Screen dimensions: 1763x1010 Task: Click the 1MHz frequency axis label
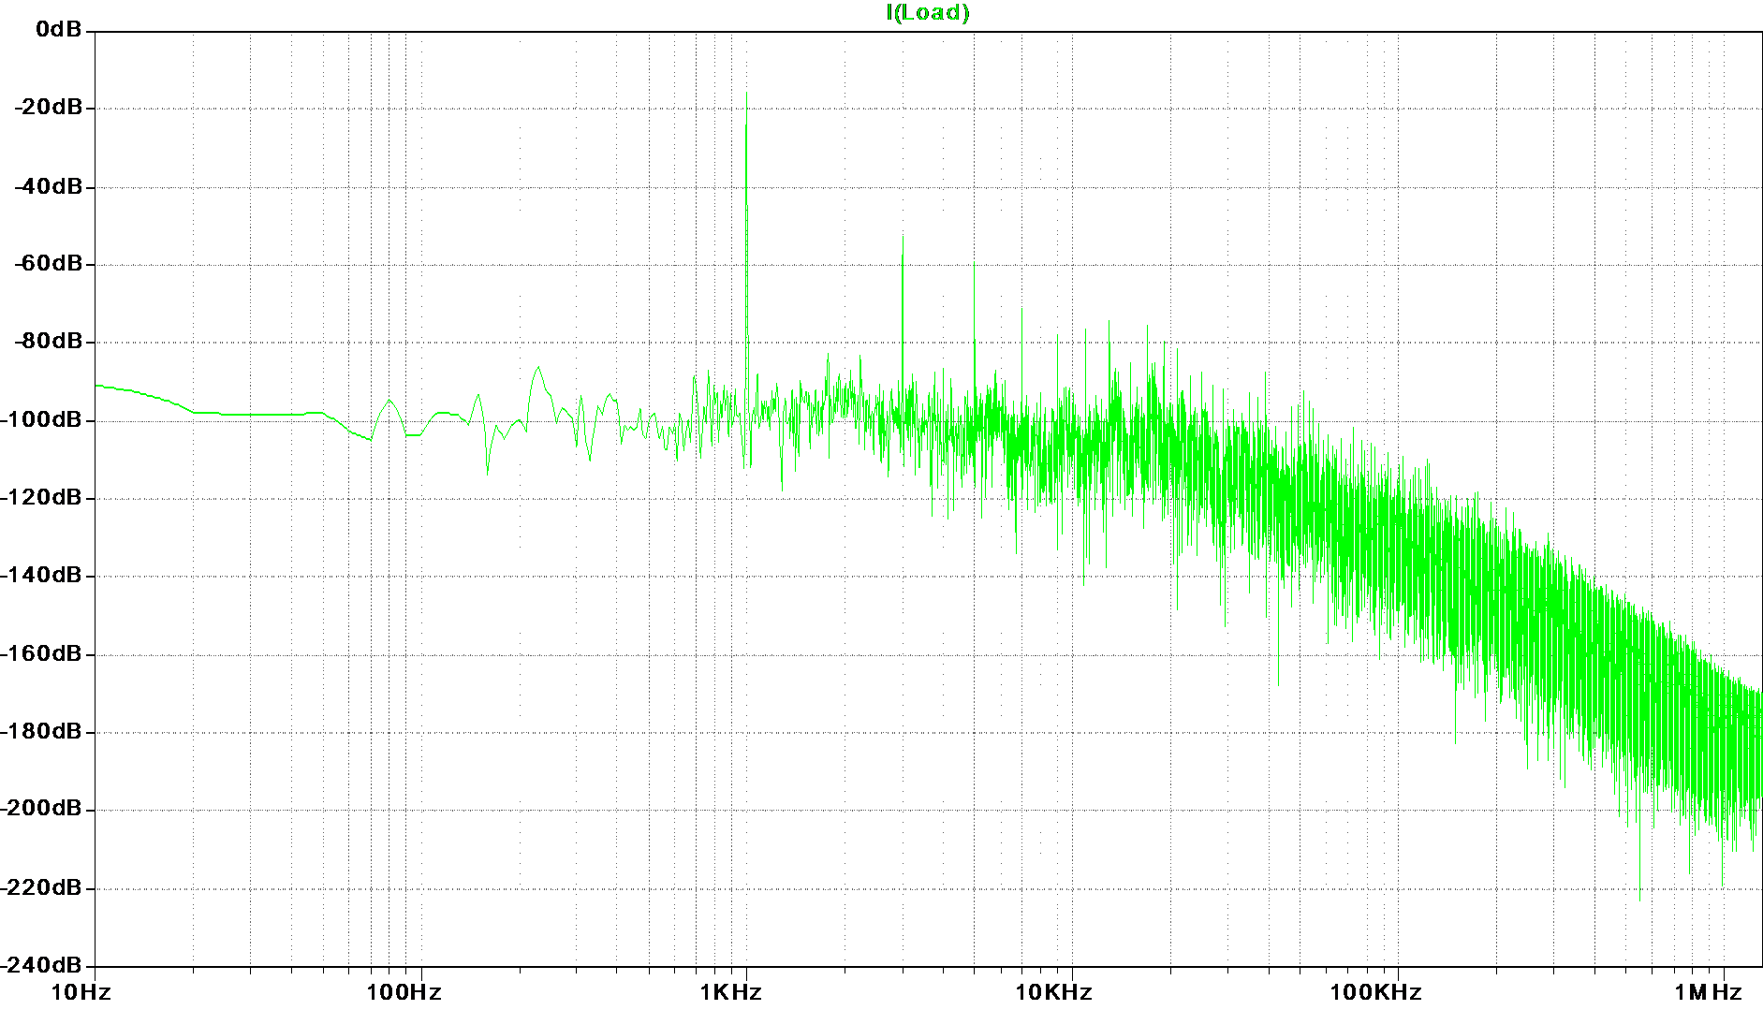pos(1708,992)
